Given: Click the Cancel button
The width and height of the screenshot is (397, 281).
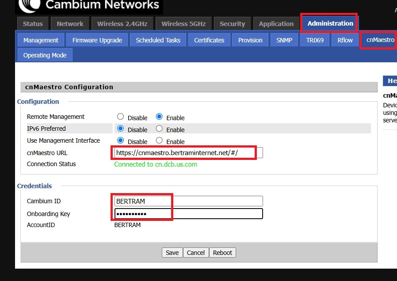Looking at the screenshot, I should point(195,253).
